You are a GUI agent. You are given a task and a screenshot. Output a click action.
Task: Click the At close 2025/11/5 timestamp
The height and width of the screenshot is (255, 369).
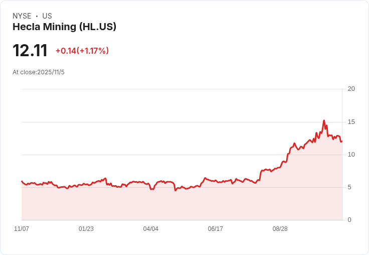[x=39, y=72]
